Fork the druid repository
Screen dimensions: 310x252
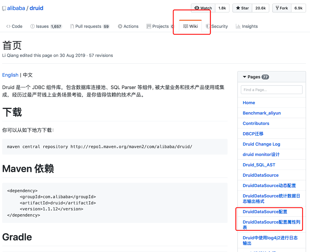click(282, 8)
